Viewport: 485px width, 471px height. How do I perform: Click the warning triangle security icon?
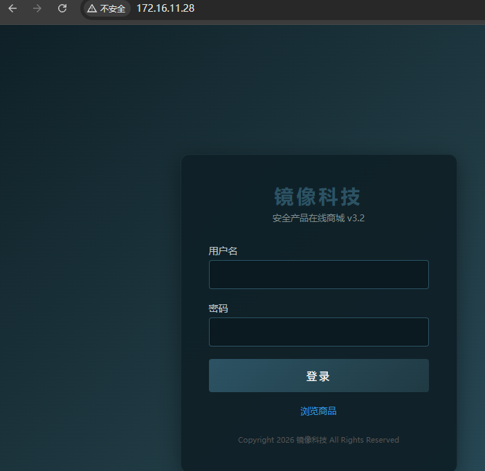coord(92,9)
